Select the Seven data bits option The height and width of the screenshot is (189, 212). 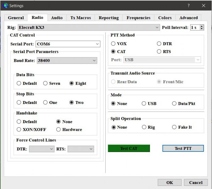(x=46, y=83)
